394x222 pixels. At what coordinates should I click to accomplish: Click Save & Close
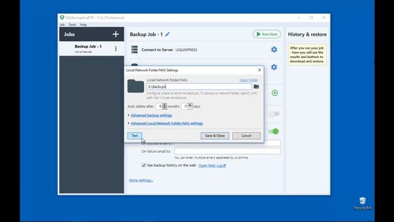pos(215,136)
